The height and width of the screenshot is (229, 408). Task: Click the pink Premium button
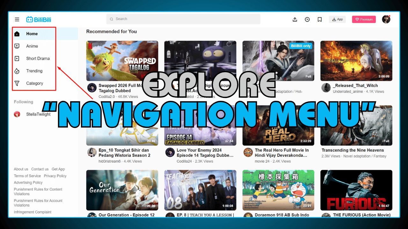364,19
